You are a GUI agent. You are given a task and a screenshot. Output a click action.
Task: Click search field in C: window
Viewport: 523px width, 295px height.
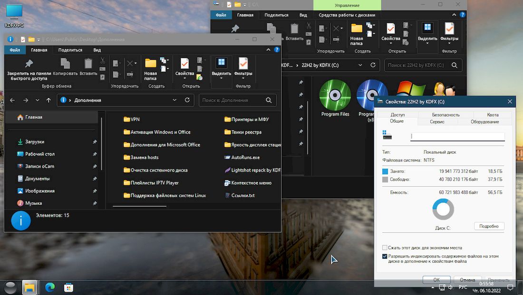[423, 66]
